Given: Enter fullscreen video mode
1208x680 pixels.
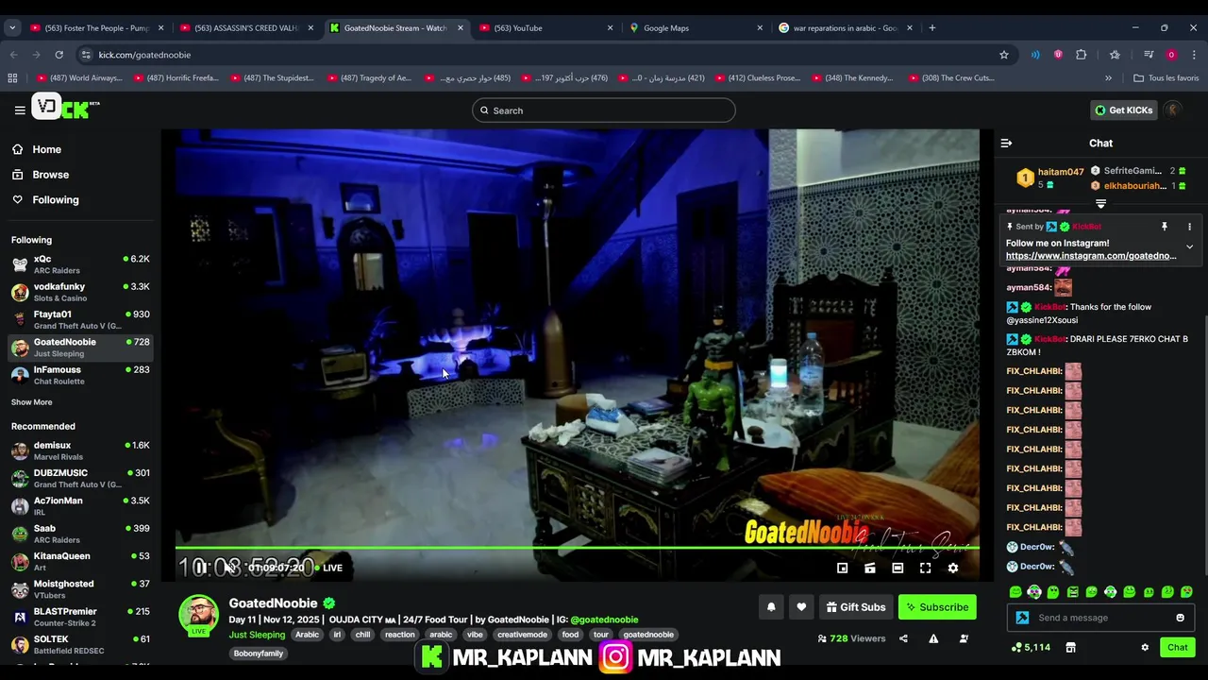Looking at the screenshot, I should 926,568.
